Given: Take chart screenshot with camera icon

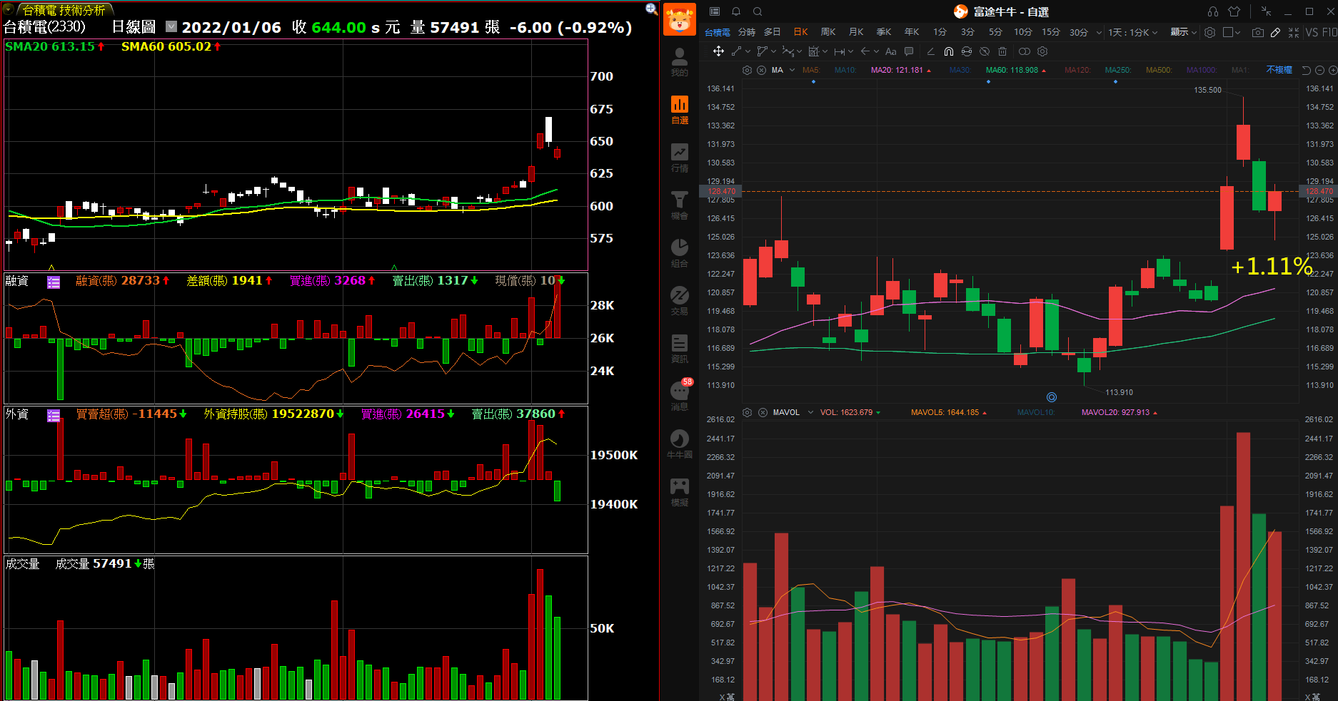Looking at the screenshot, I should (1258, 32).
